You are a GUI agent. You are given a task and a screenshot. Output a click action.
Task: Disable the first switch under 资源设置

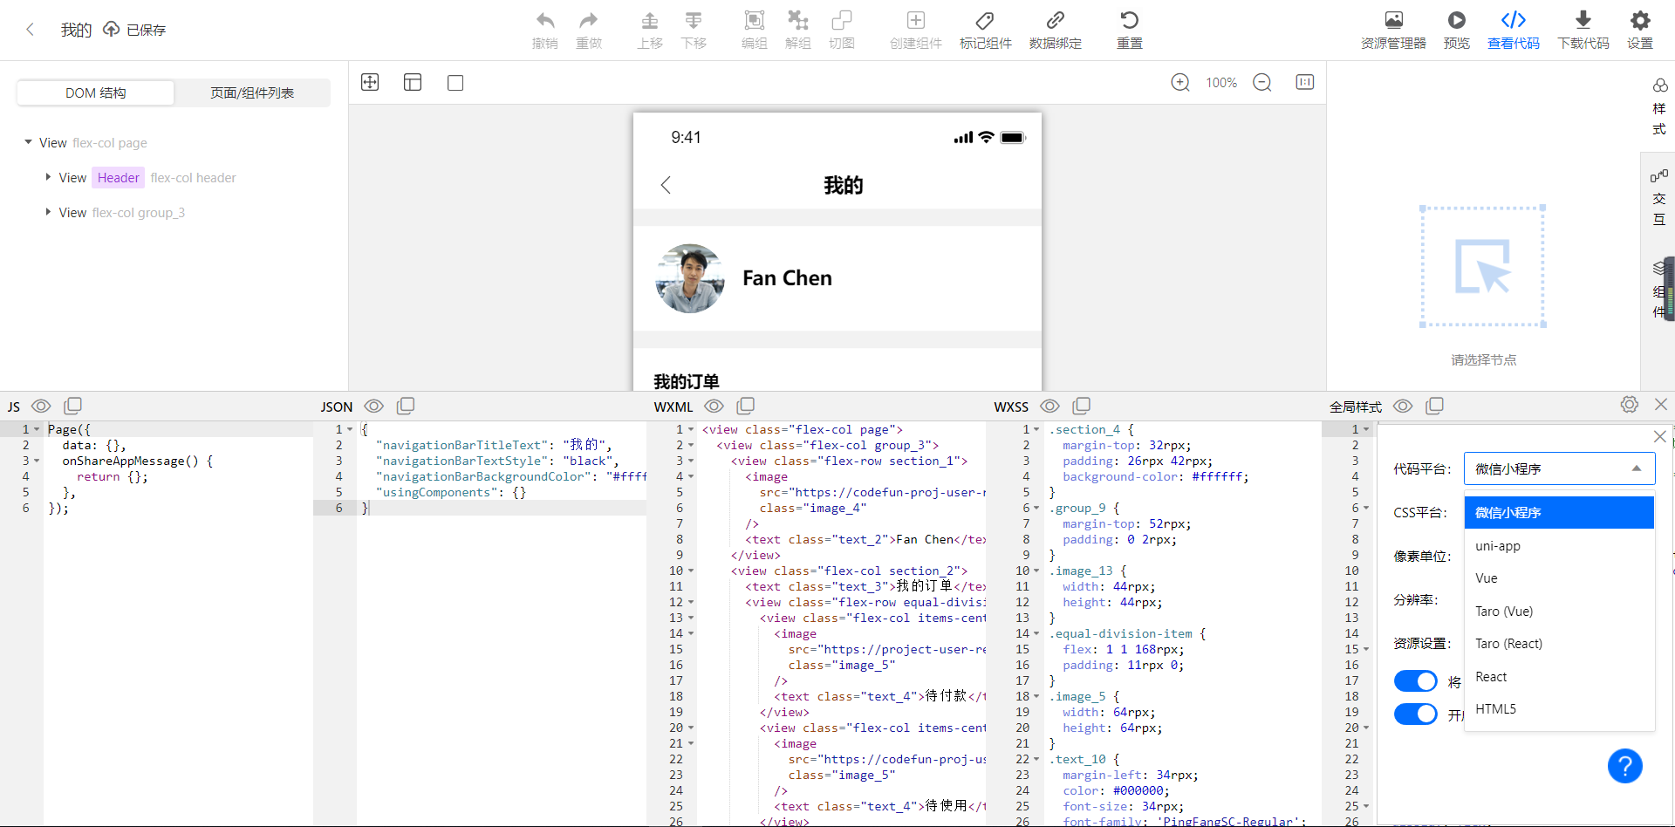point(1415,681)
